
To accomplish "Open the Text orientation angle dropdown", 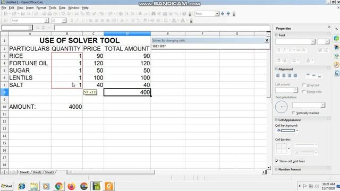I will point(323,105).
